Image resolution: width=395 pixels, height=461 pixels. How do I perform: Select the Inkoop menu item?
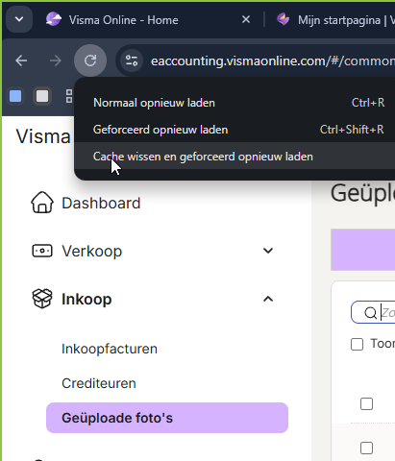86,299
